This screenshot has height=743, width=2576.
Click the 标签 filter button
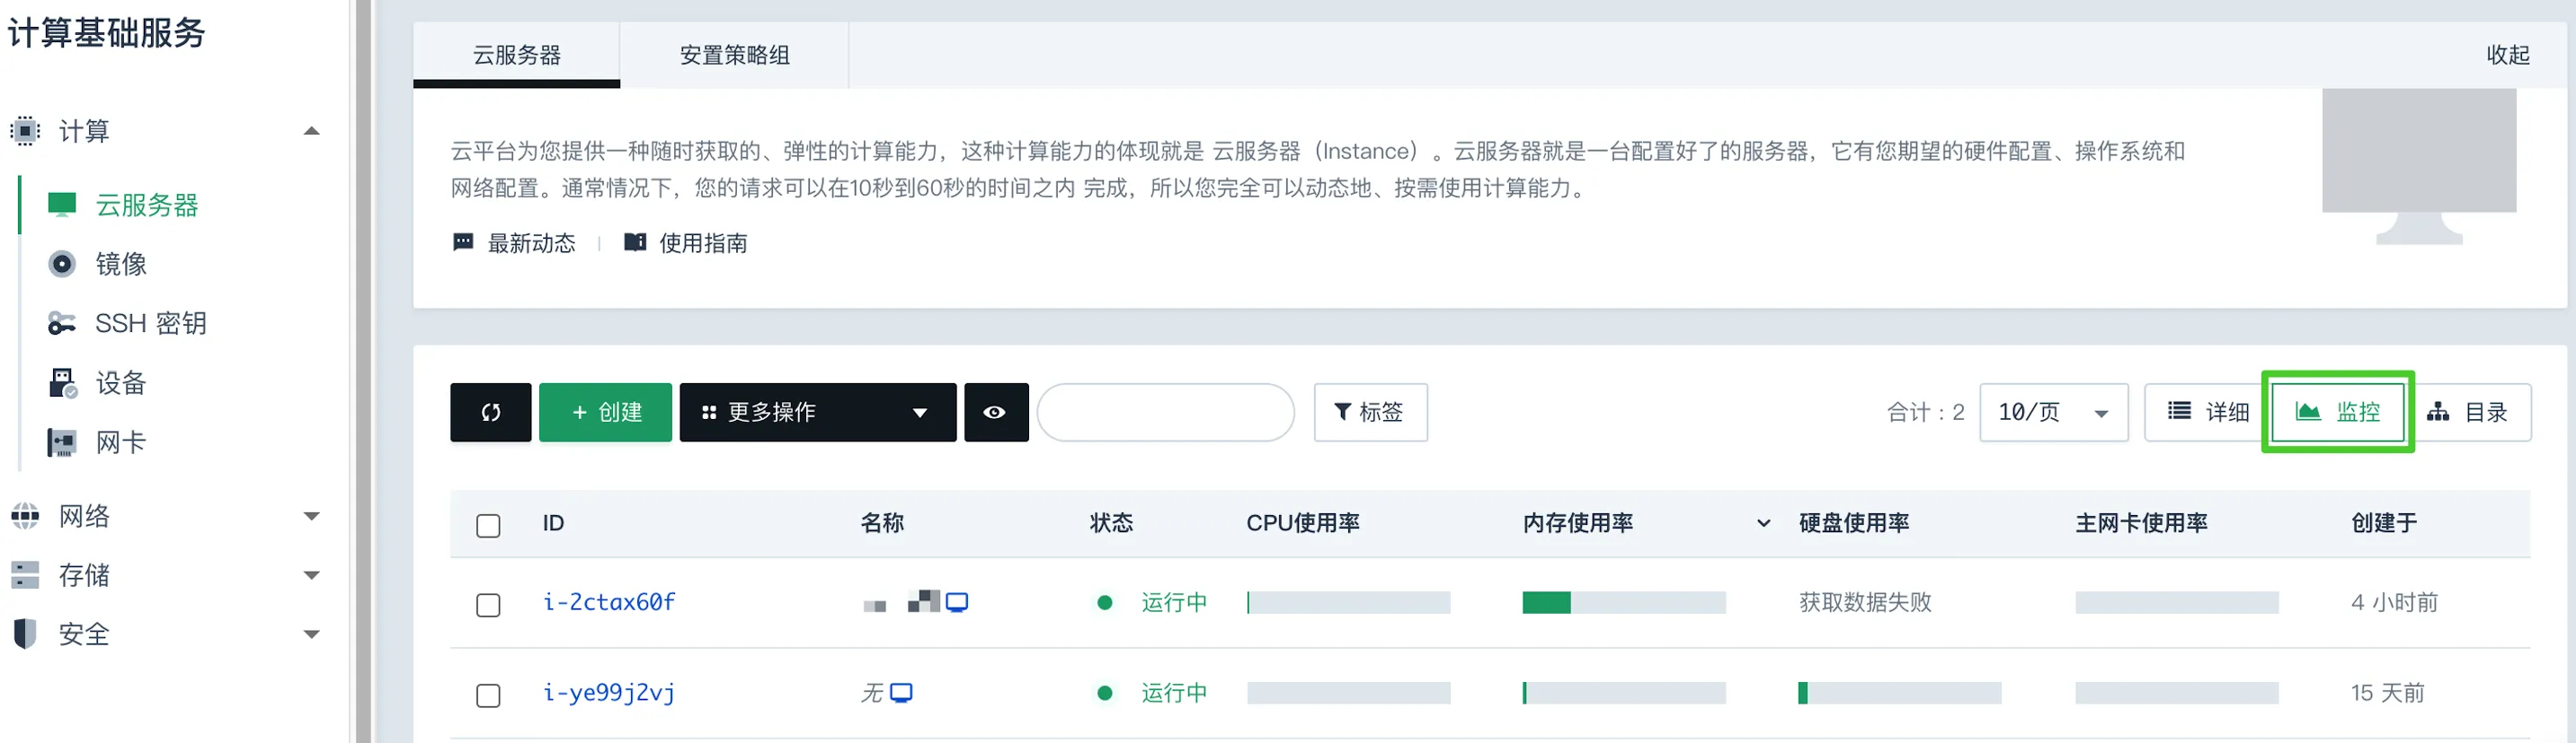point(1370,412)
